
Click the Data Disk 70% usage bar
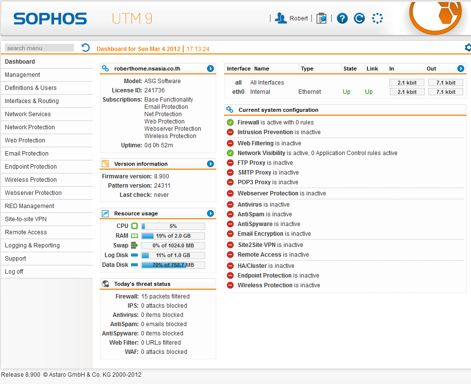(173, 265)
